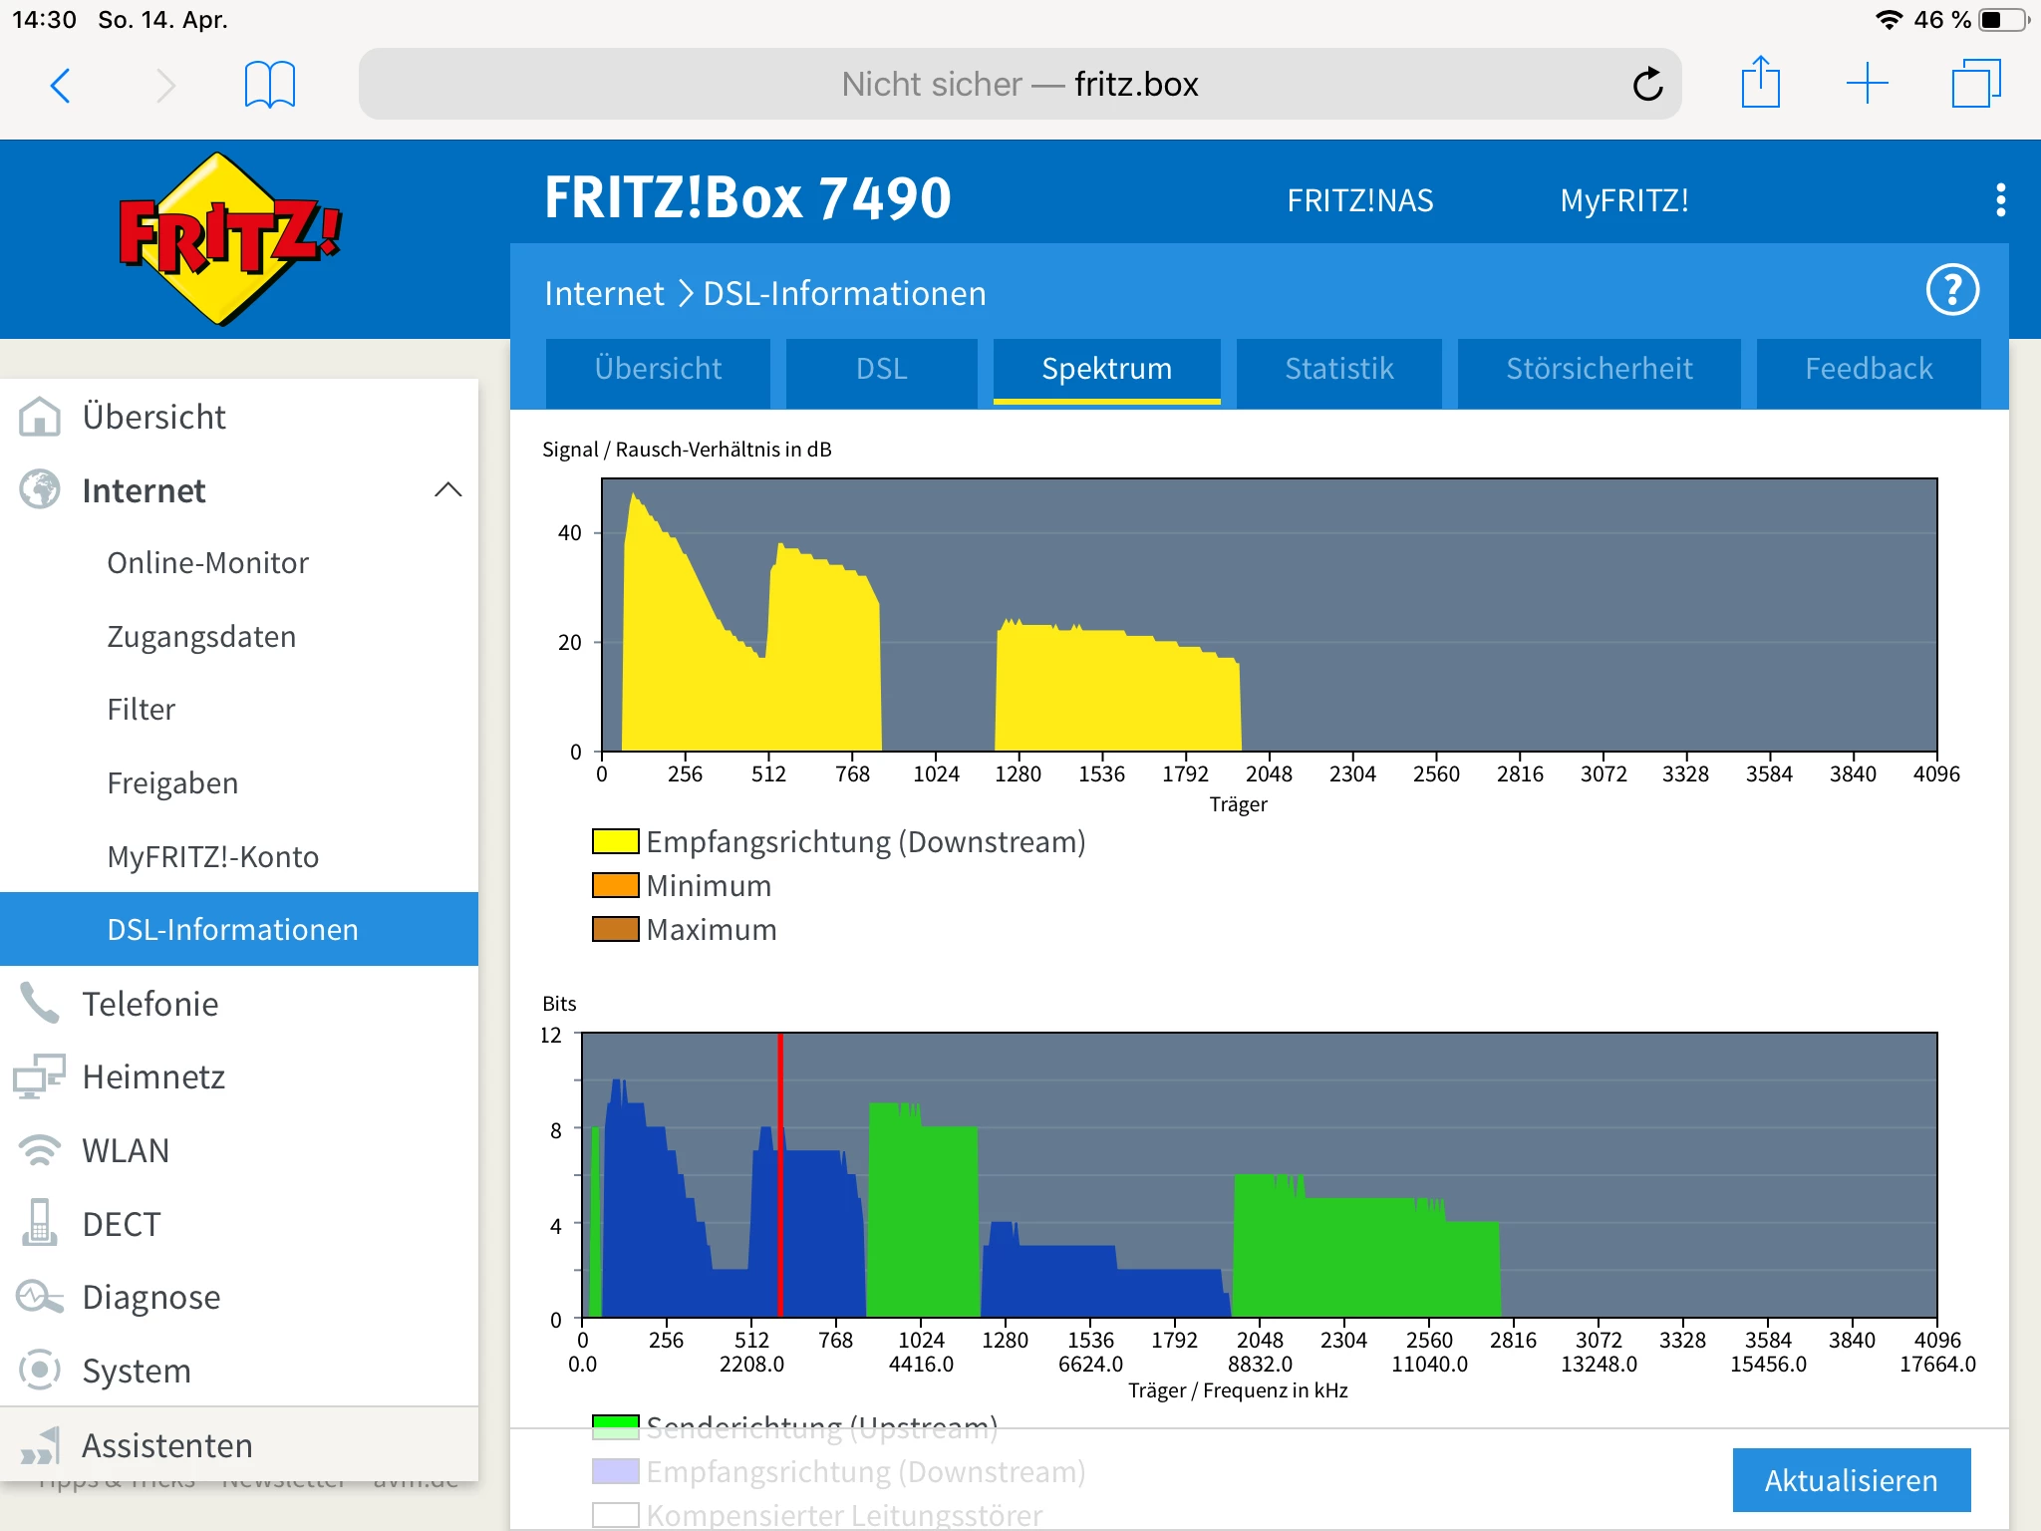
Task: Open the help question mark icon
Action: coord(1951,291)
